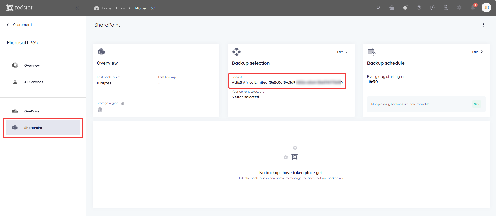Click the Redstor logo
Image resolution: width=496 pixels, height=216 pixels.
20,8
